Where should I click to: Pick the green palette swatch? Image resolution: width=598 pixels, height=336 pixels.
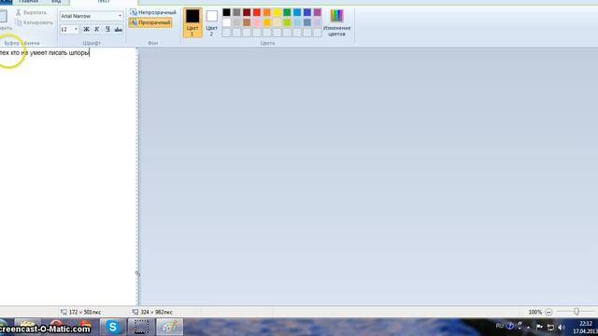[x=287, y=12]
